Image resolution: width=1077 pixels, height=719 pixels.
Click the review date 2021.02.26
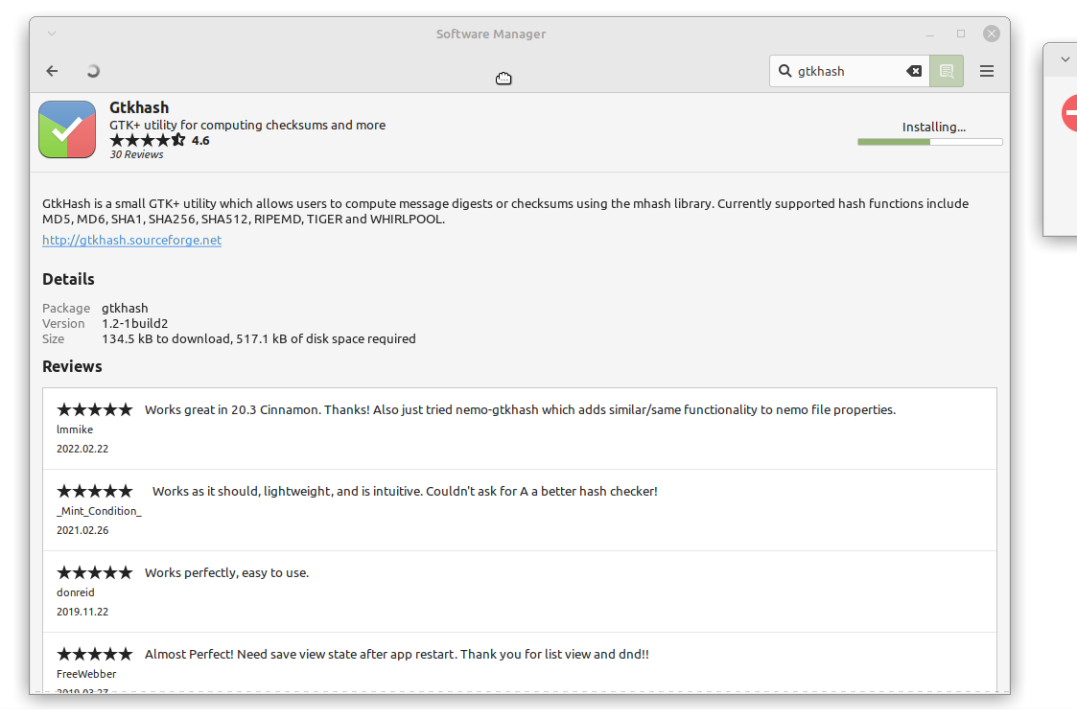point(82,530)
